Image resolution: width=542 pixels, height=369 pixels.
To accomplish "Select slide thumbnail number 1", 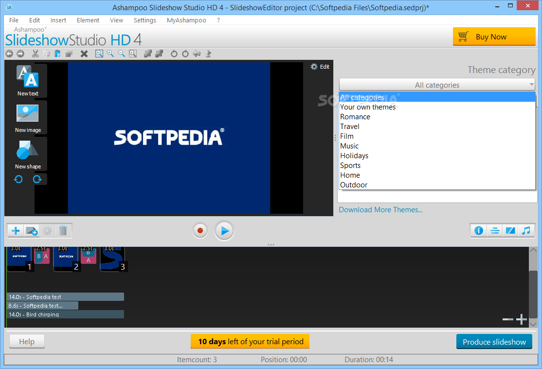I will coord(20,259).
